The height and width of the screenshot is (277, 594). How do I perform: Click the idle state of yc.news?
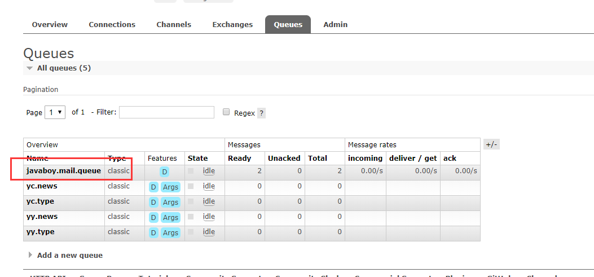[209, 186]
